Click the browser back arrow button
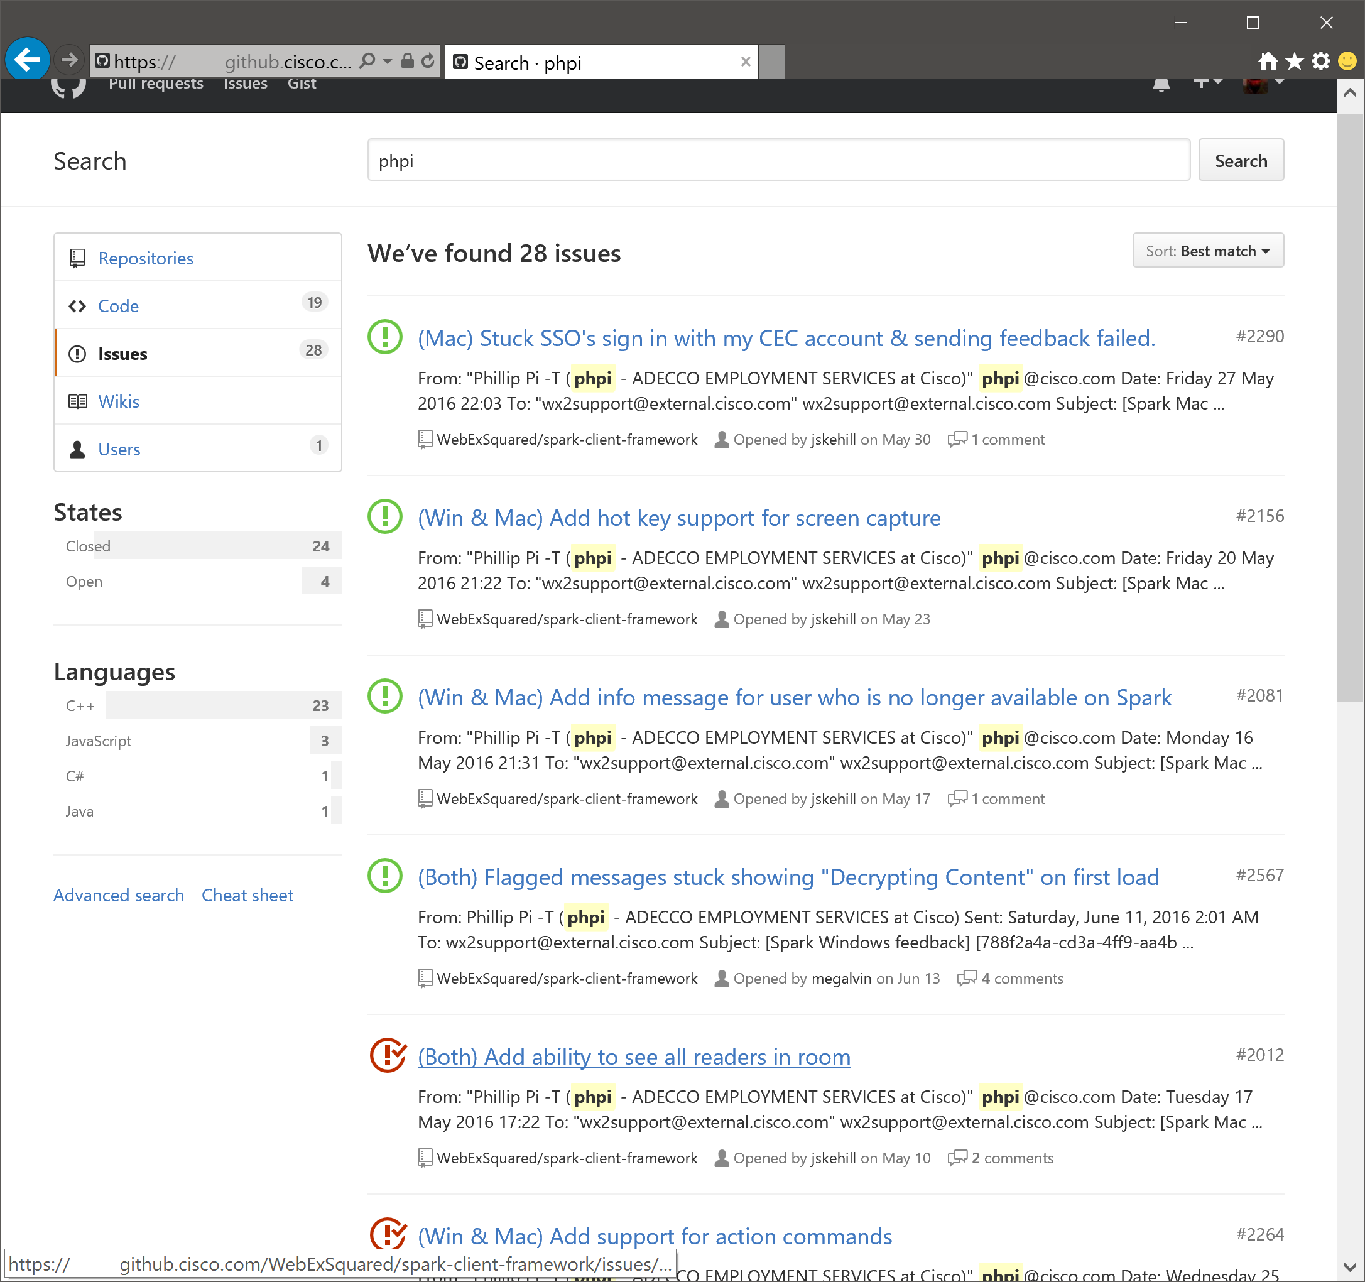The height and width of the screenshot is (1282, 1365). tap(27, 60)
